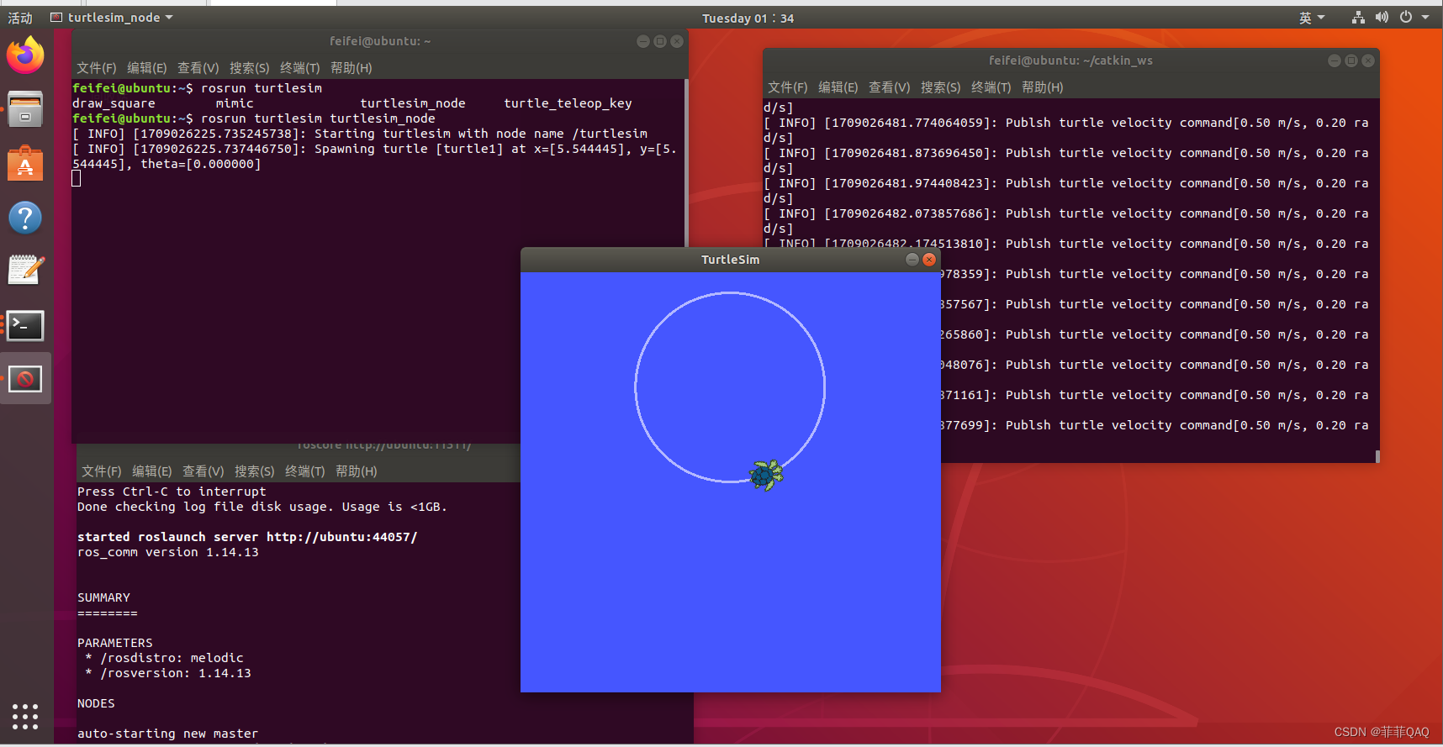Image resolution: width=1443 pixels, height=747 pixels.
Task: Close the catkin_ws terminal window
Action: tap(1368, 60)
